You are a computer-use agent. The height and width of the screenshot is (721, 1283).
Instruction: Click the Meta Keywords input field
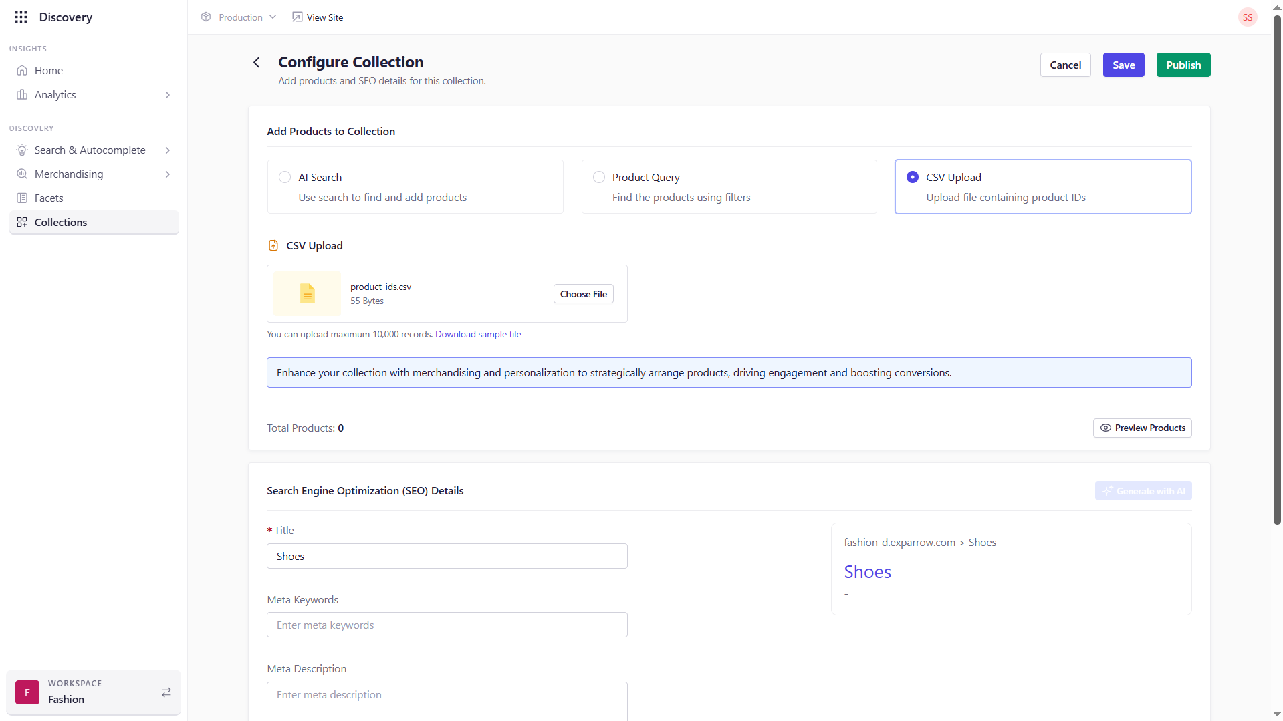click(447, 625)
